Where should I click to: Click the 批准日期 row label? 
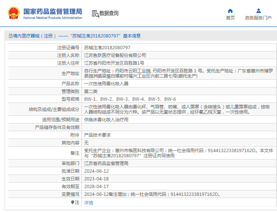point(70,171)
